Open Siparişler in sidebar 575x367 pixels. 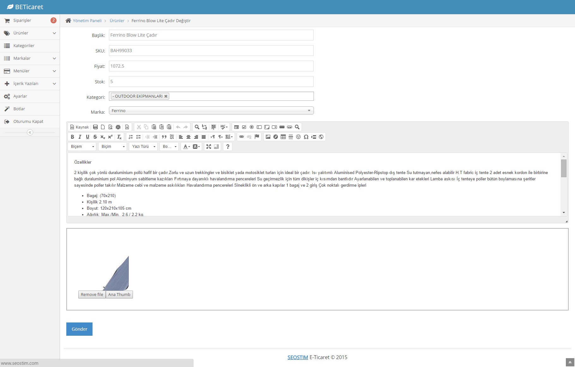point(30,21)
